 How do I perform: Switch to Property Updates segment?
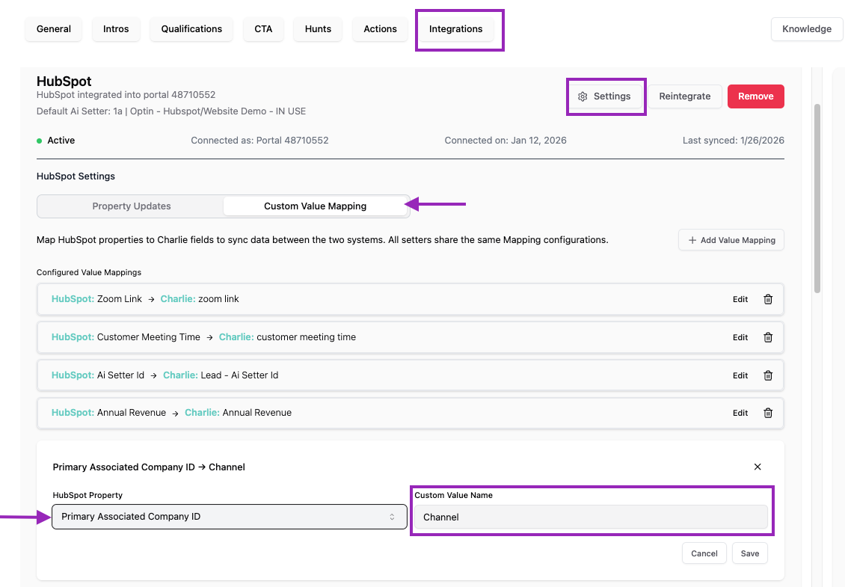[x=131, y=206]
